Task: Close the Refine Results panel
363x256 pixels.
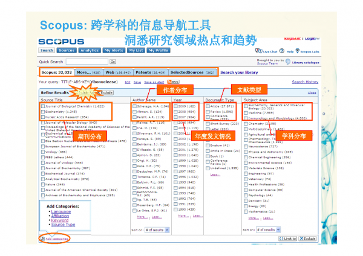Action: (312, 92)
